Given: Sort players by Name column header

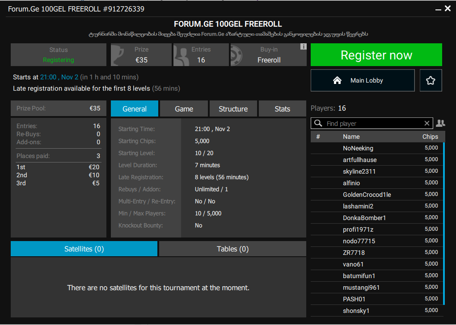Looking at the screenshot, I should click(x=351, y=137).
